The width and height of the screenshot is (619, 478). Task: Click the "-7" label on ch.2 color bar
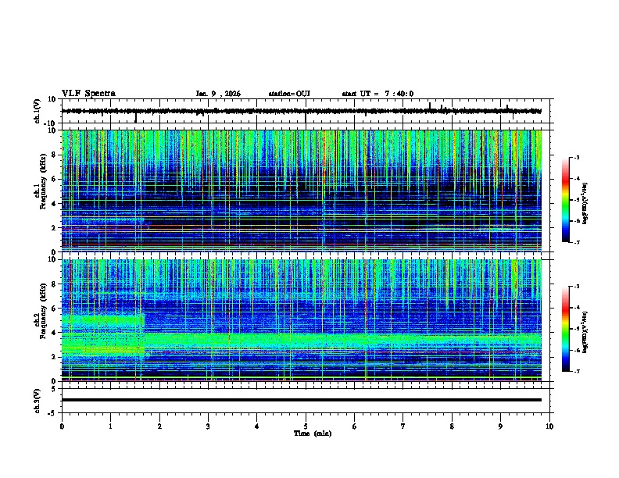(x=576, y=371)
